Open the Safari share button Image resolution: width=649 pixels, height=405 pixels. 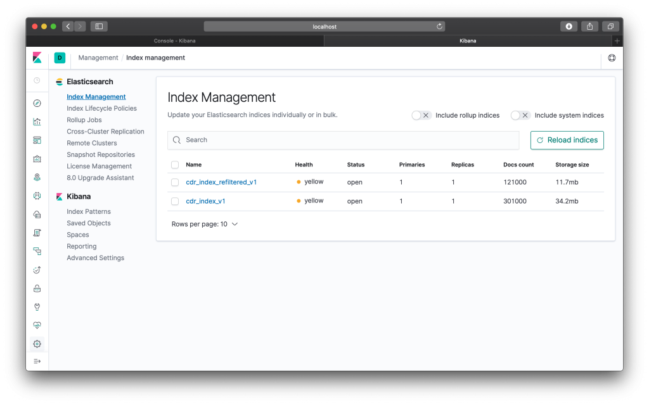coord(590,27)
